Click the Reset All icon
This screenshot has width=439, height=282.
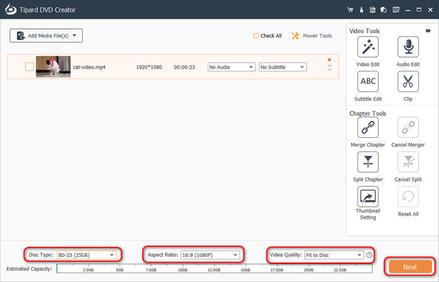coord(408,197)
